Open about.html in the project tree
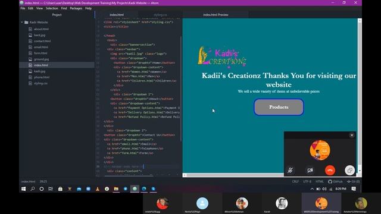381x214 pixels. click(41, 29)
